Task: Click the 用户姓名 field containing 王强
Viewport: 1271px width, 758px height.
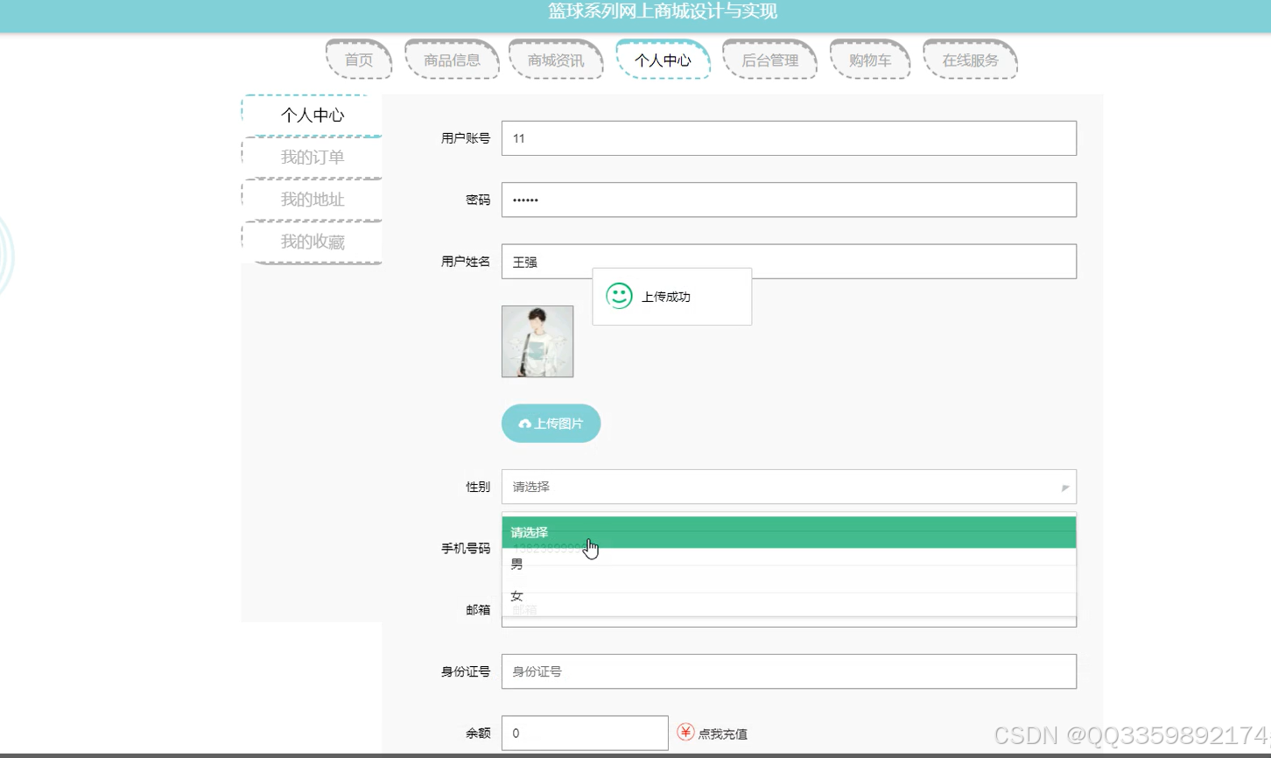Action: (789, 262)
